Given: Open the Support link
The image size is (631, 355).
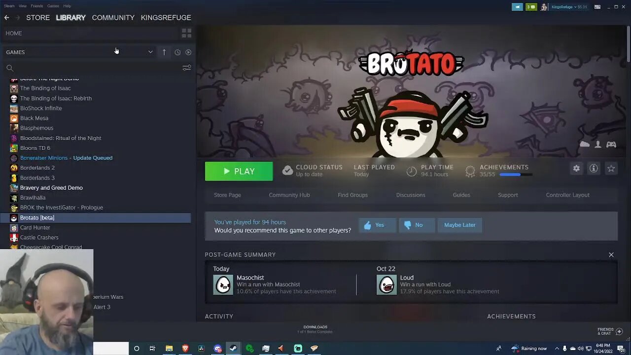Looking at the screenshot, I should click(x=508, y=195).
